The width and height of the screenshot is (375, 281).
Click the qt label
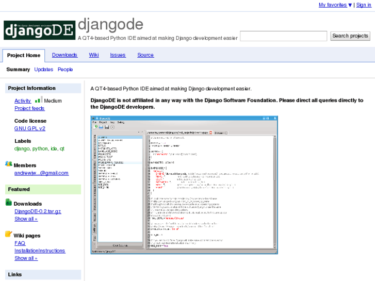pos(62,149)
